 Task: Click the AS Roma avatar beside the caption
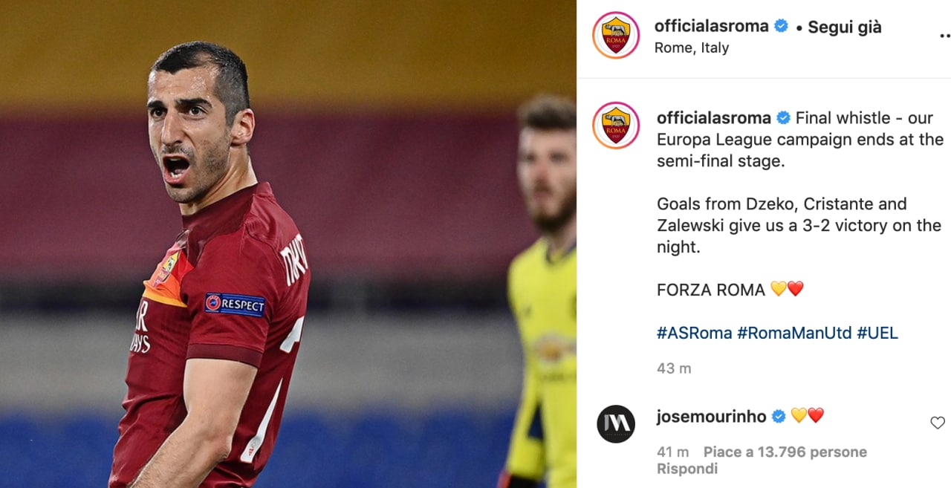click(616, 126)
